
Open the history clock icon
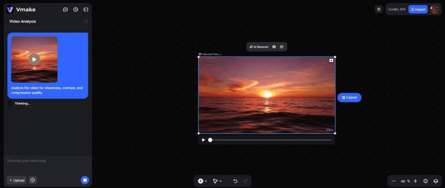tap(76, 10)
